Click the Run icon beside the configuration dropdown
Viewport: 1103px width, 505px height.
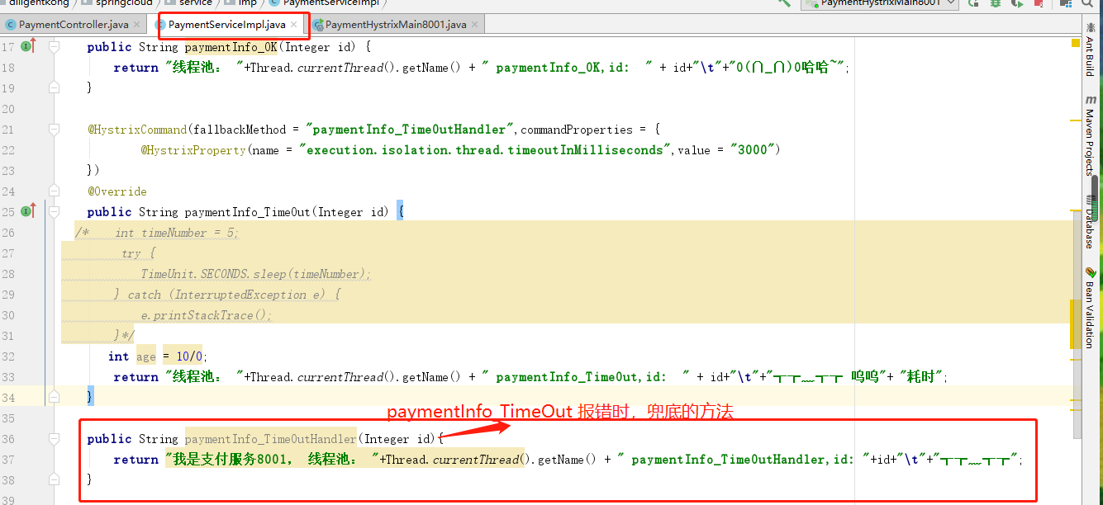(x=975, y=3)
